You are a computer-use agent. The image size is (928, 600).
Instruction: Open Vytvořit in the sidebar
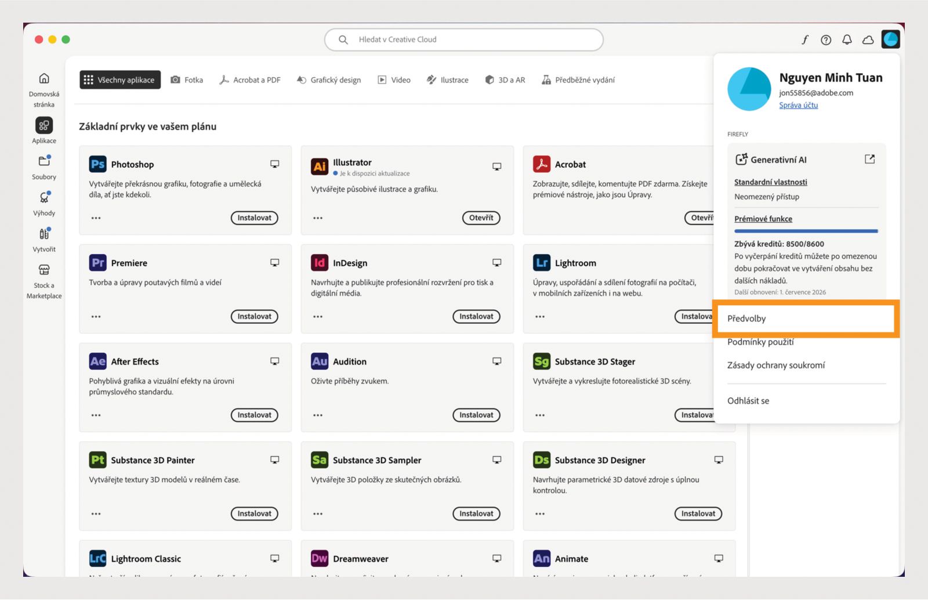point(44,239)
